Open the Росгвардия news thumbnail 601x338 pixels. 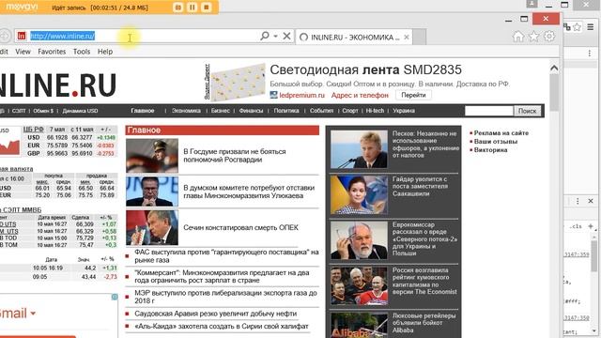pyautogui.click(x=152, y=156)
